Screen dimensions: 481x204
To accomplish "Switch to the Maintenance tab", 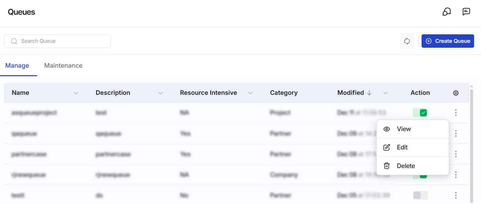I will 63,66.
